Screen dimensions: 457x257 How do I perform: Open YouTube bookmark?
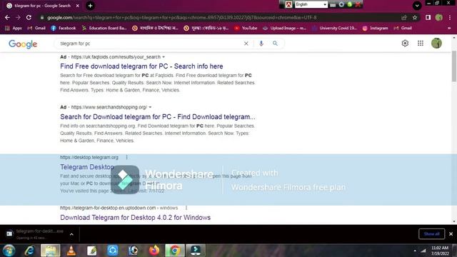click(246, 29)
